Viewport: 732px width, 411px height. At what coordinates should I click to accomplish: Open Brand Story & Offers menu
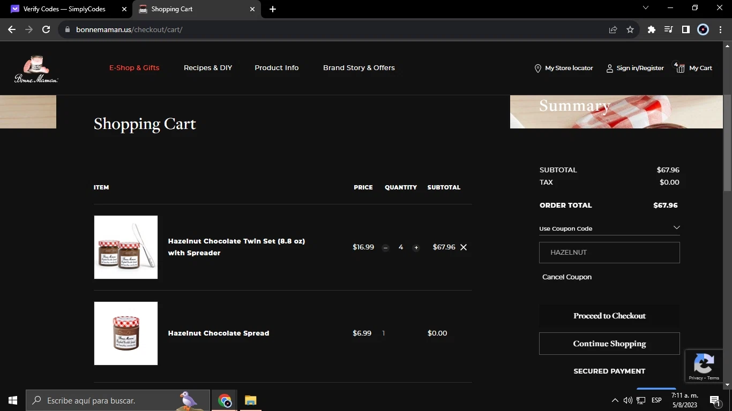click(359, 68)
